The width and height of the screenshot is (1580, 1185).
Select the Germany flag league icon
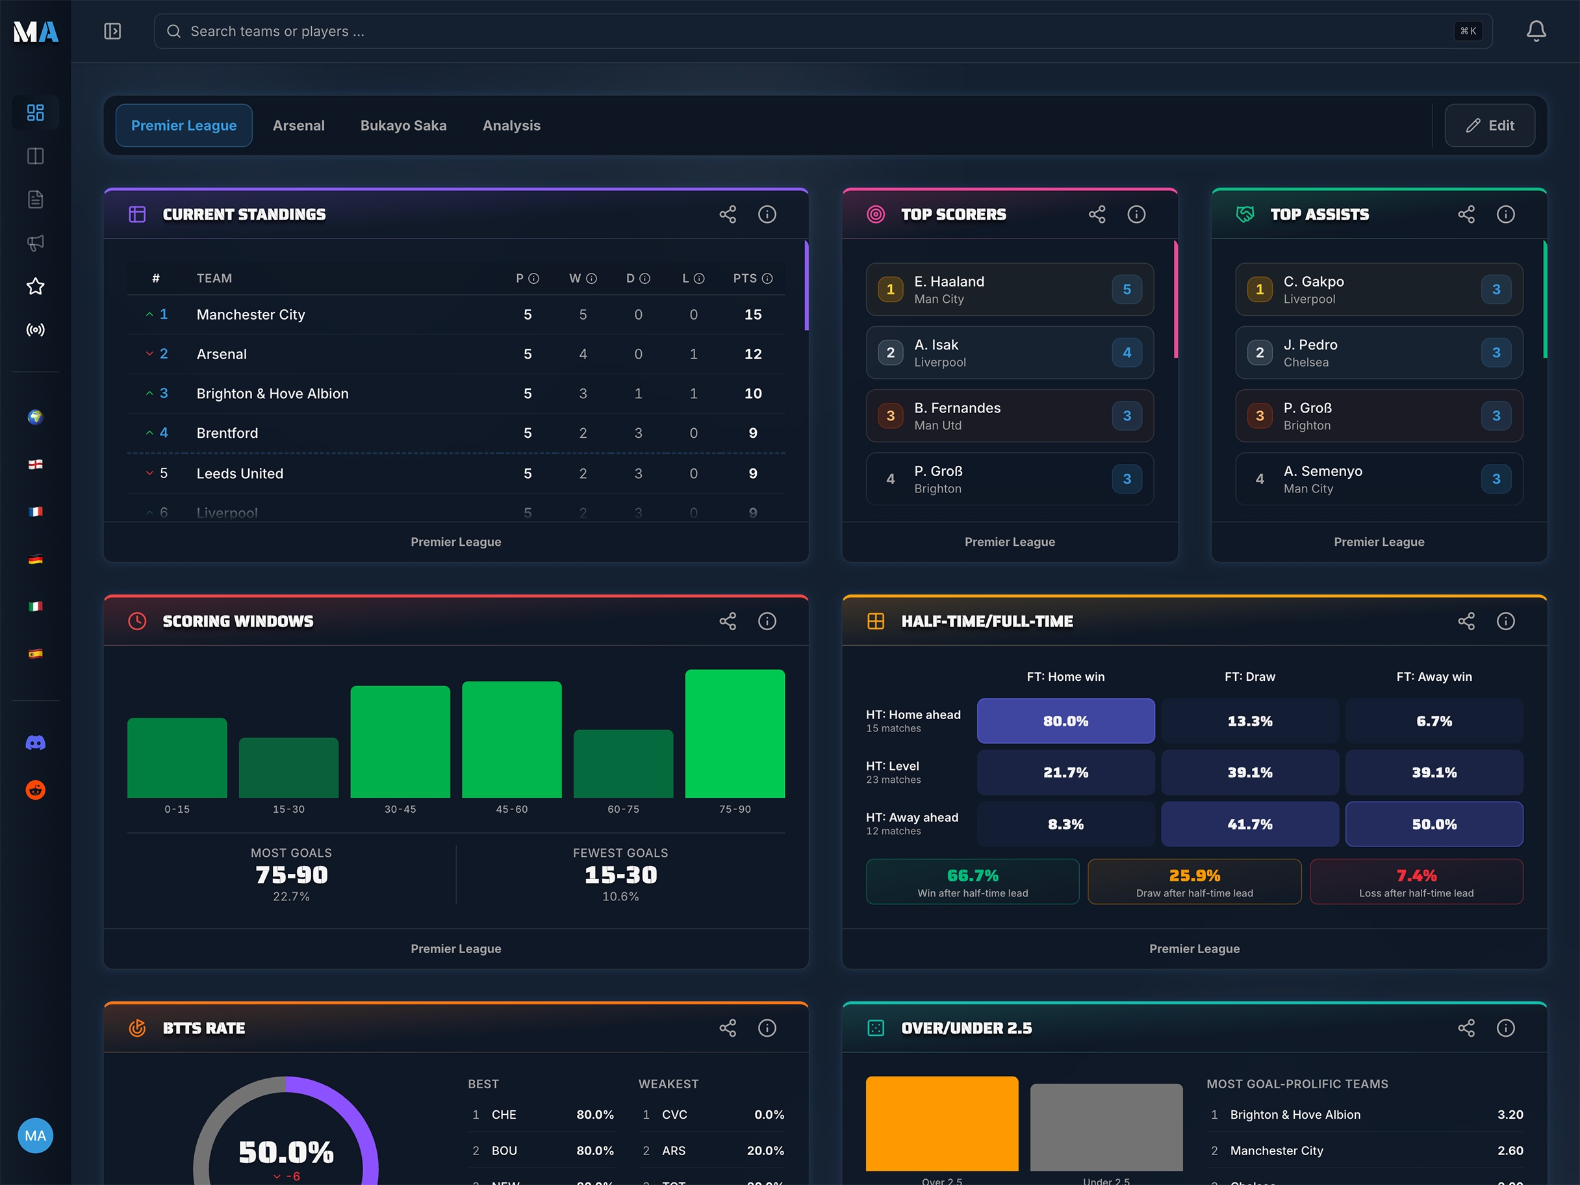[x=35, y=559]
